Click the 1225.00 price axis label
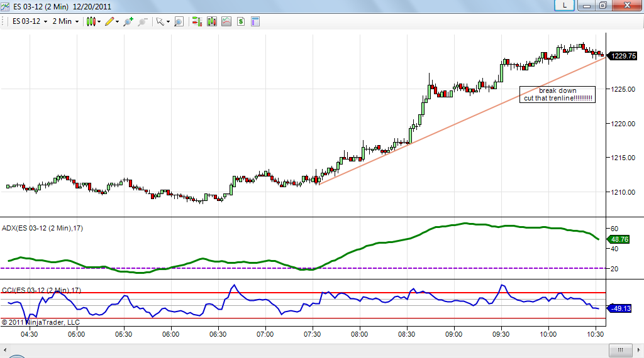Viewport: 644px width, 358px height. (623, 89)
